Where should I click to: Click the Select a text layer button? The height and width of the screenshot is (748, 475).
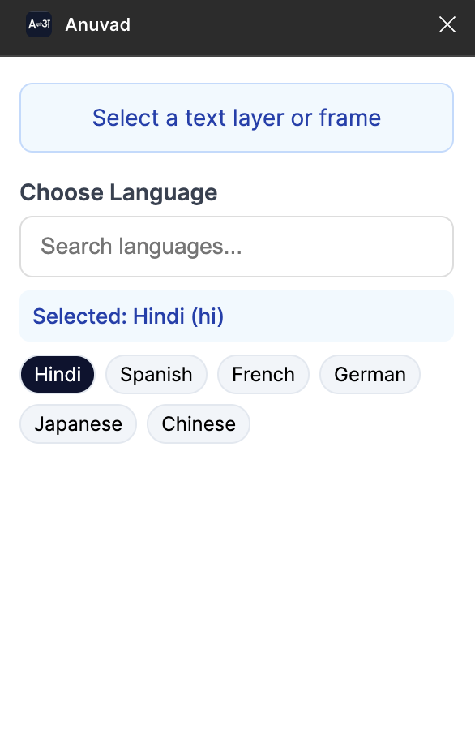click(x=237, y=118)
